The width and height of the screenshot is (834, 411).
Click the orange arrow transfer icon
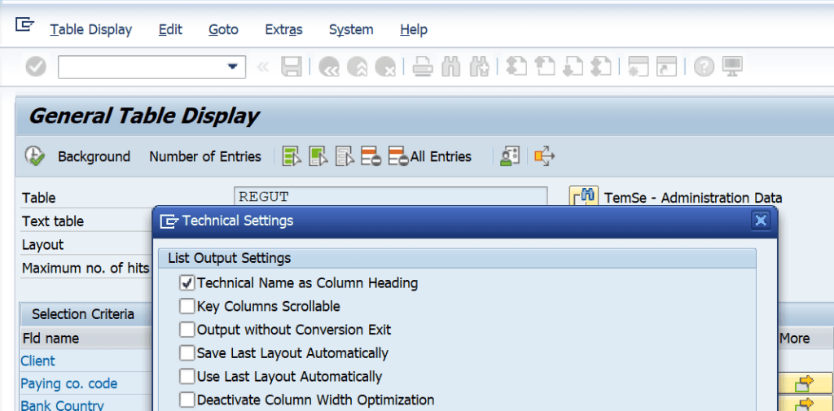coord(545,156)
